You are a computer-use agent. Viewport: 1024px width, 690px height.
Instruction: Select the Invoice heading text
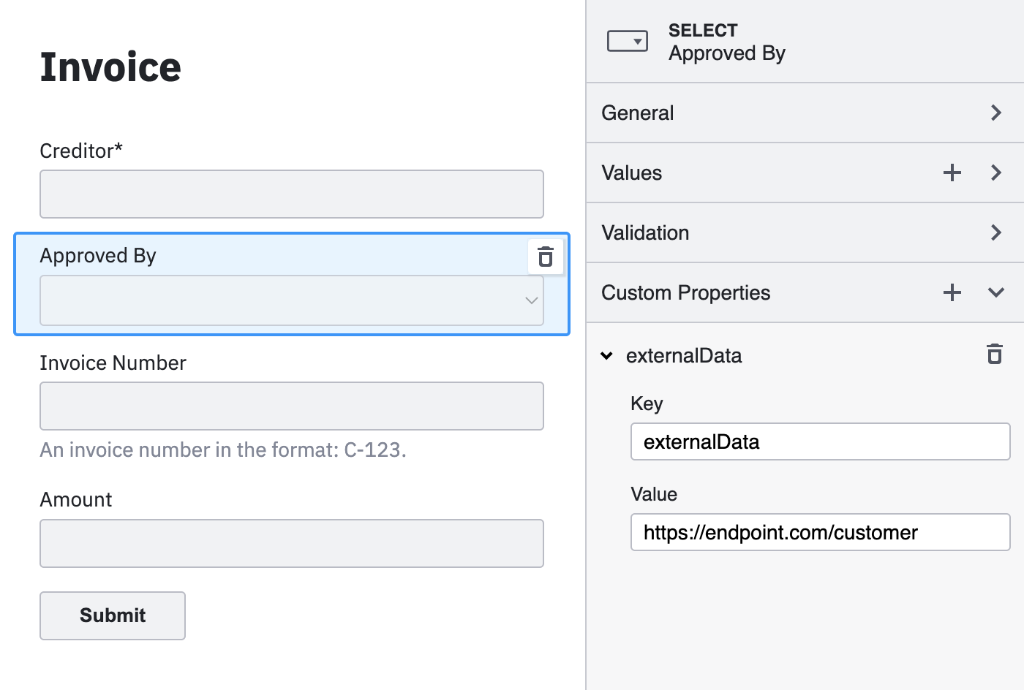(110, 67)
